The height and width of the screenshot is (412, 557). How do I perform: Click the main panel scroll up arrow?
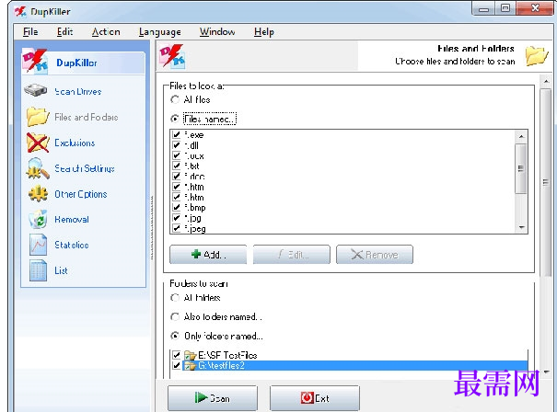point(546,82)
